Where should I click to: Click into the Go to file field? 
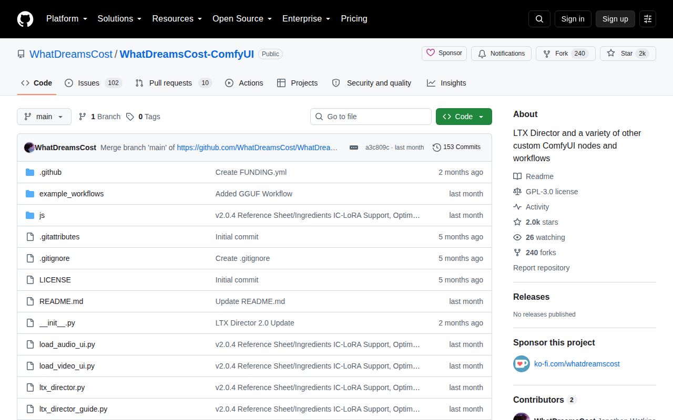(371, 117)
